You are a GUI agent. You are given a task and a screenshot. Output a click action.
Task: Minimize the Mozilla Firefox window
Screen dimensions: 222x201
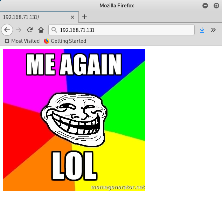pyautogui.click(x=205, y=6)
